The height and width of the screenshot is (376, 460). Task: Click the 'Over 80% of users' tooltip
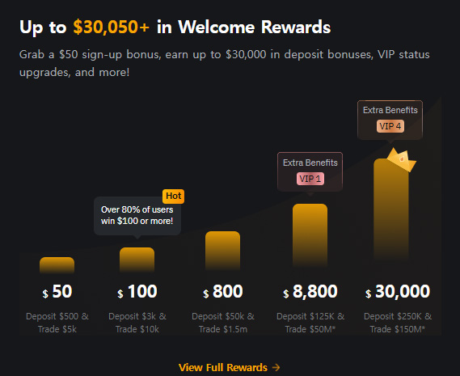click(137, 216)
